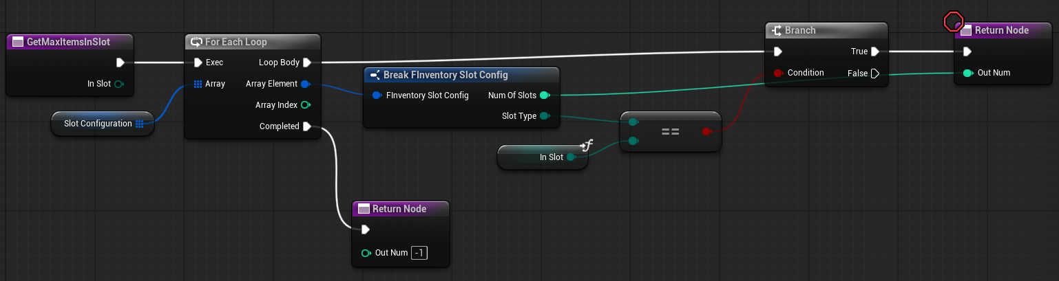Click the Array Index output pin
1059x281 pixels.
[305, 105]
